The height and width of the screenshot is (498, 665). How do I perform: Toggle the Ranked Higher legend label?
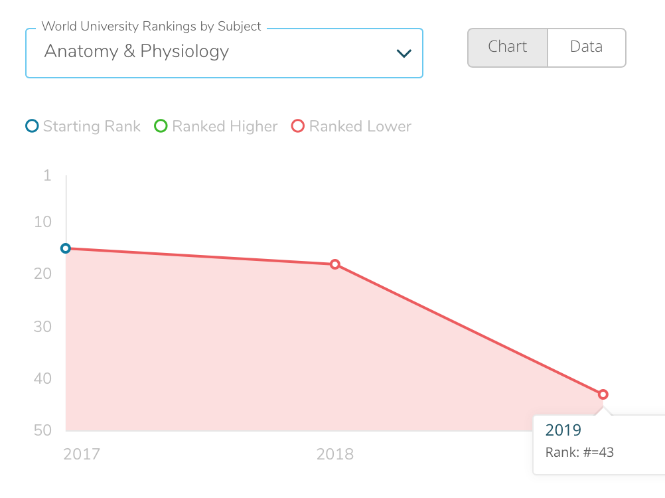point(224,126)
